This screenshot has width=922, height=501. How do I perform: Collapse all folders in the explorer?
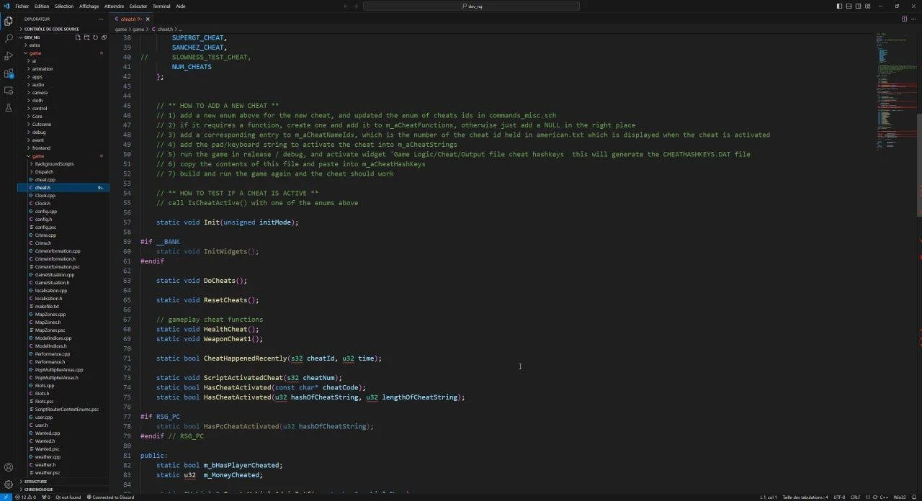click(104, 37)
